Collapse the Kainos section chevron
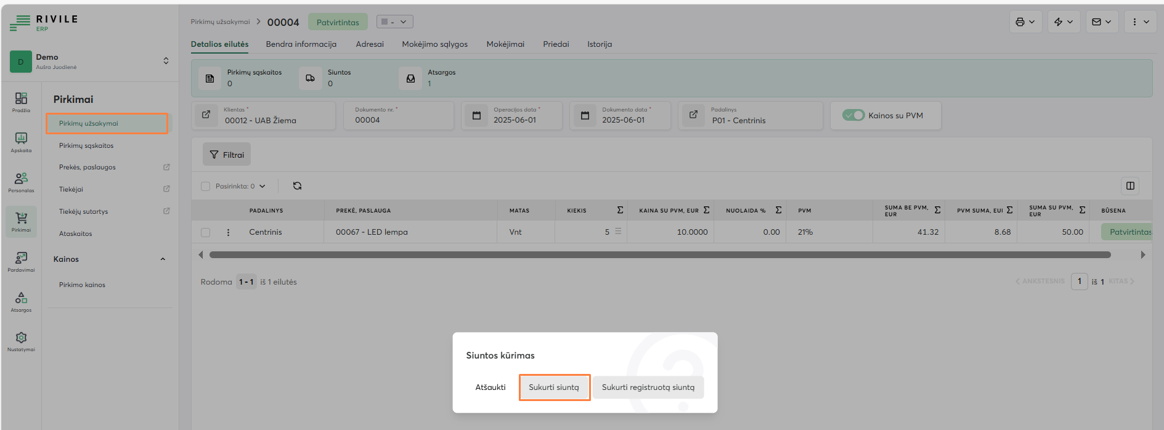Image resolution: width=1164 pixels, height=430 pixels. (163, 259)
